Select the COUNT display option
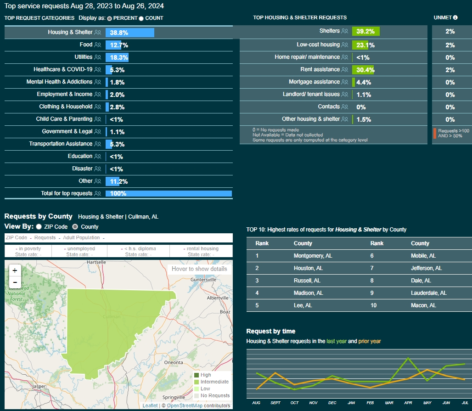Image resolution: width=472 pixels, height=411 pixels. [x=141, y=18]
